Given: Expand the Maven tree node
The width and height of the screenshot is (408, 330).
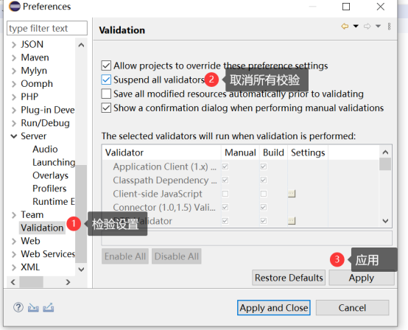Looking at the screenshot, I should point(14,57).
